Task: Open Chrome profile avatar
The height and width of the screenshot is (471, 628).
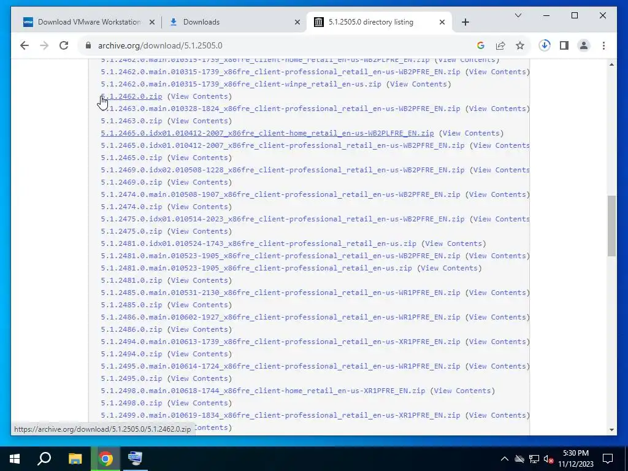Action: [x=584, y=45]
